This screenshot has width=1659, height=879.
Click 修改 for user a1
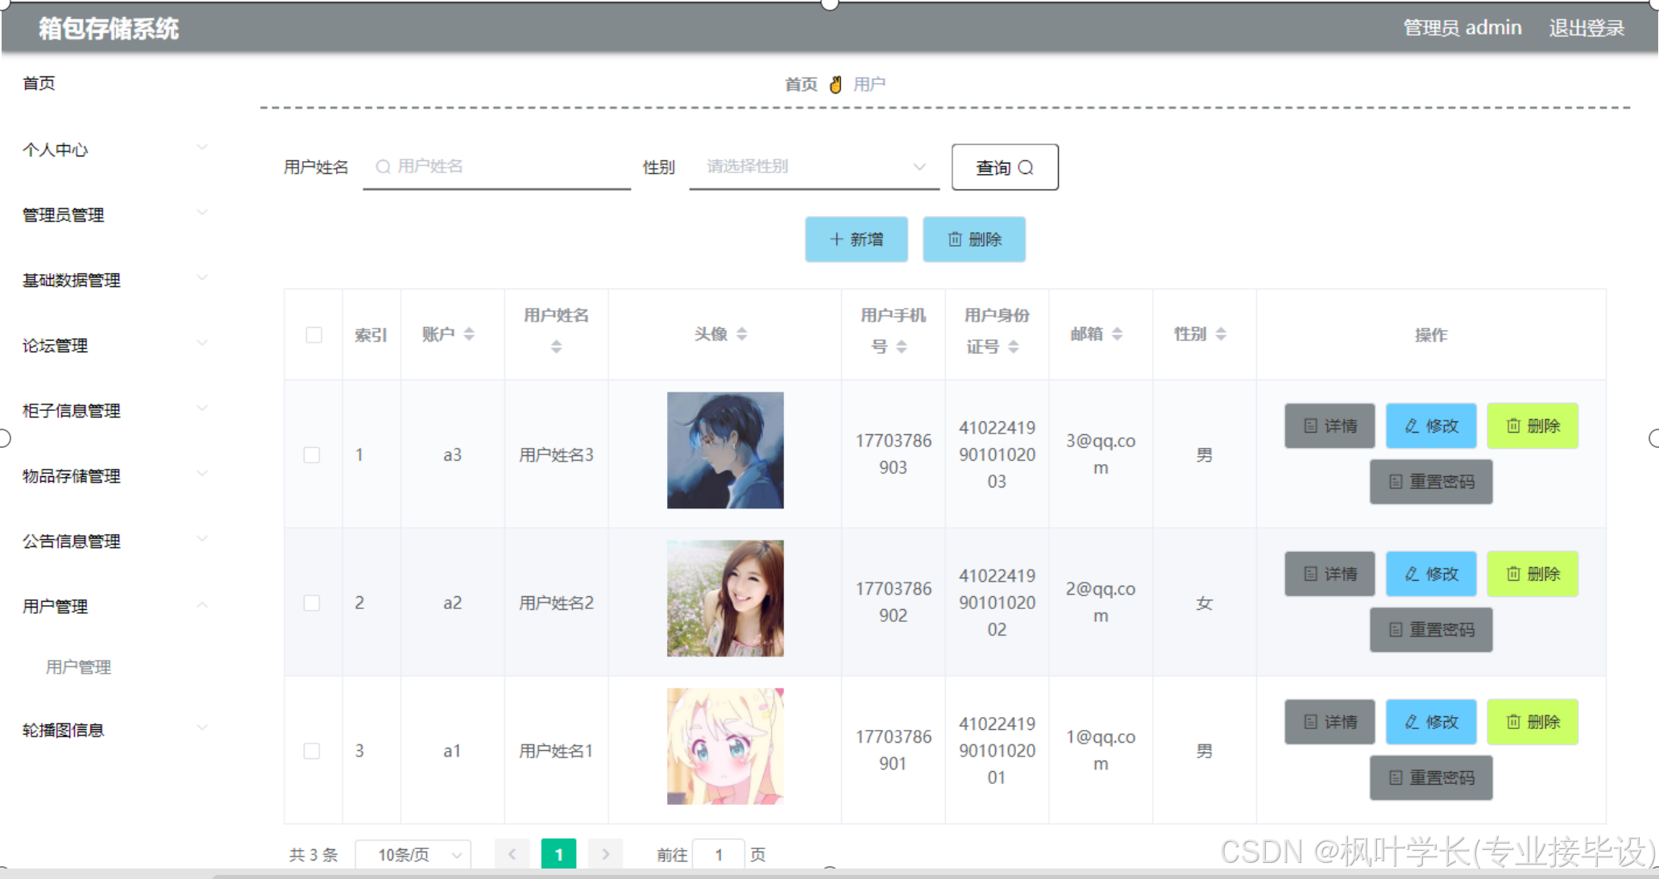coord(1431,722)
